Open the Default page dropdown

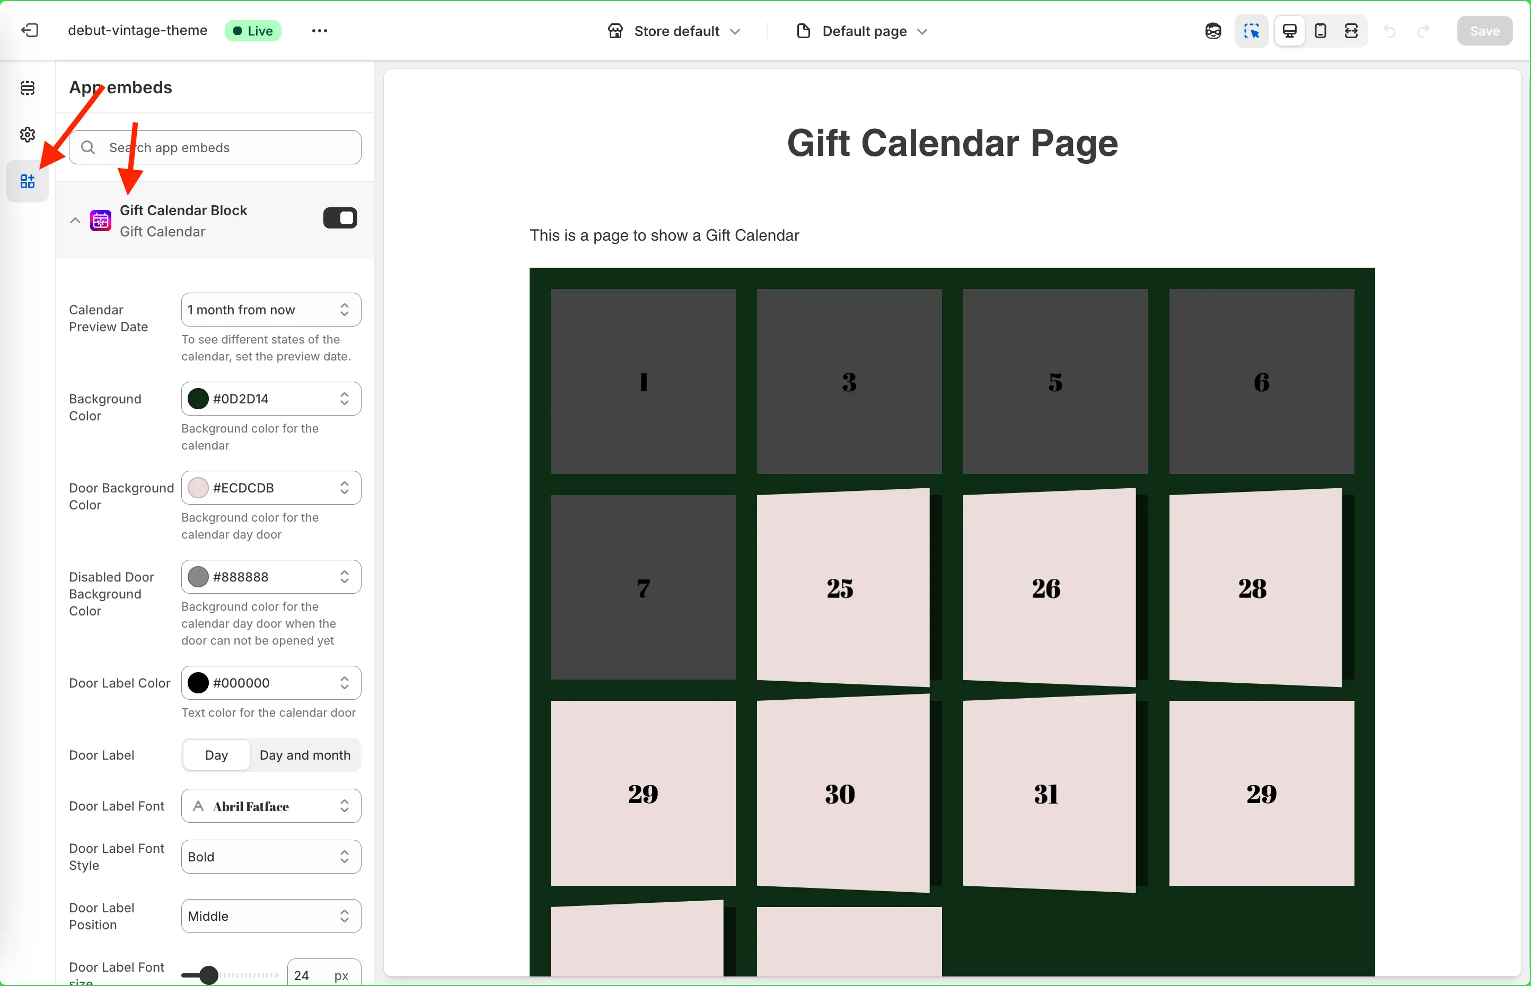(862, 31)
